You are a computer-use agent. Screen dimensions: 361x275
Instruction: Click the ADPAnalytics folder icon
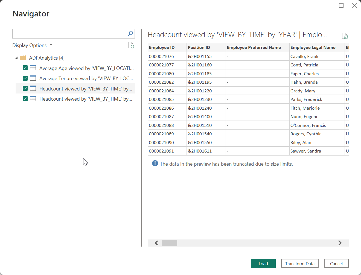point(23,58)
